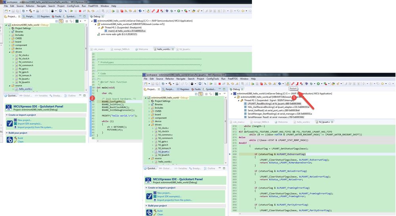The width and height of the screenshot is (396, 216).
Task: Click 'Import SDK example(s)...' in front Quickstart
Action: pyautogui.click(x=169, y=196)
